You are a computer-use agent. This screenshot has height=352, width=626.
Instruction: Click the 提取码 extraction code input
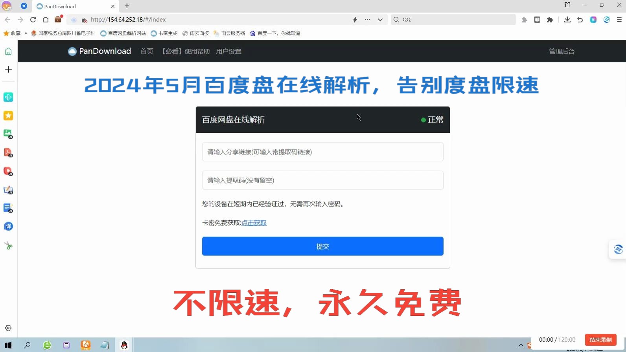pos(322,180)
